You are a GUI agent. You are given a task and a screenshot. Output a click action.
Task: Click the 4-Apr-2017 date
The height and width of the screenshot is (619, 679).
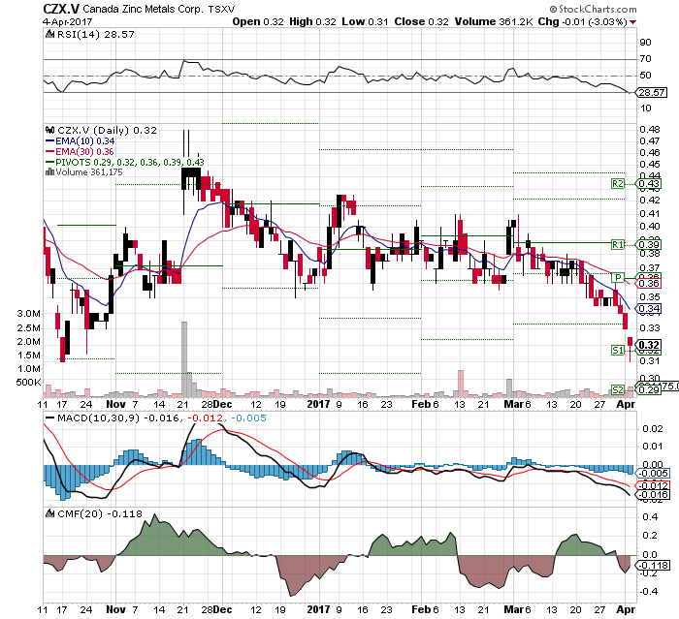(x=67, y=21)
